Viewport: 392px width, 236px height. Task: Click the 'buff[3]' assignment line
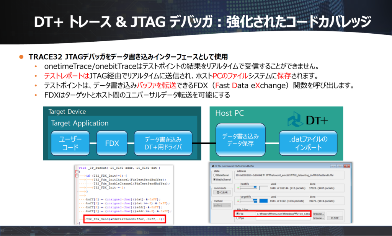click(129, 211)
